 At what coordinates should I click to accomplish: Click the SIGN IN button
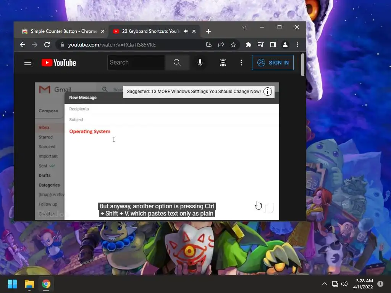point(273,63)
